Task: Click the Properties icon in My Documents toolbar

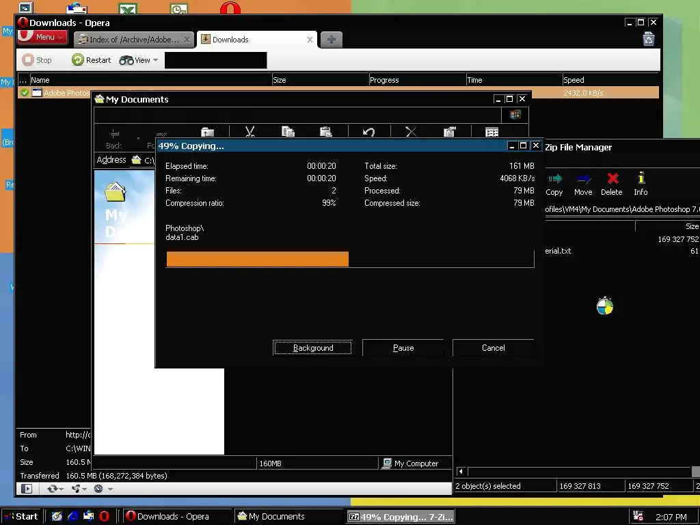Action: click(x=450, y=132)
